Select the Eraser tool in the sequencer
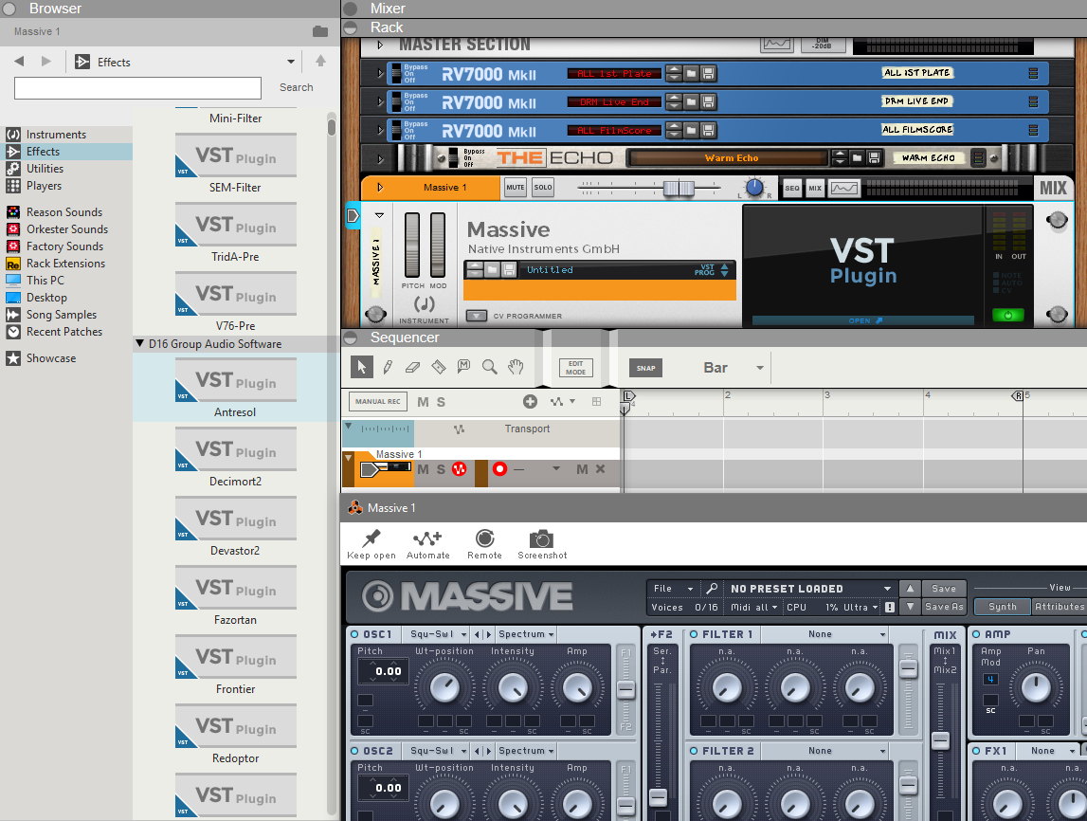This screenshot has width=1087, height=821. coord(412,368)
